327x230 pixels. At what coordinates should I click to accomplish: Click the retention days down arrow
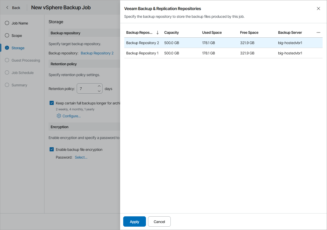click(x=99, y=91)
